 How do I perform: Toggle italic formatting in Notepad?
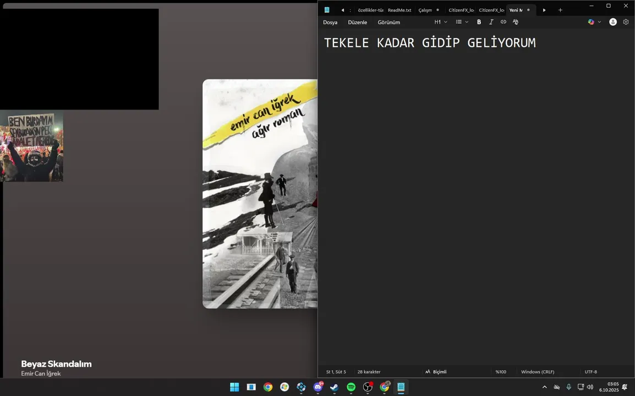pyautogui.click(x=491, y=22)
